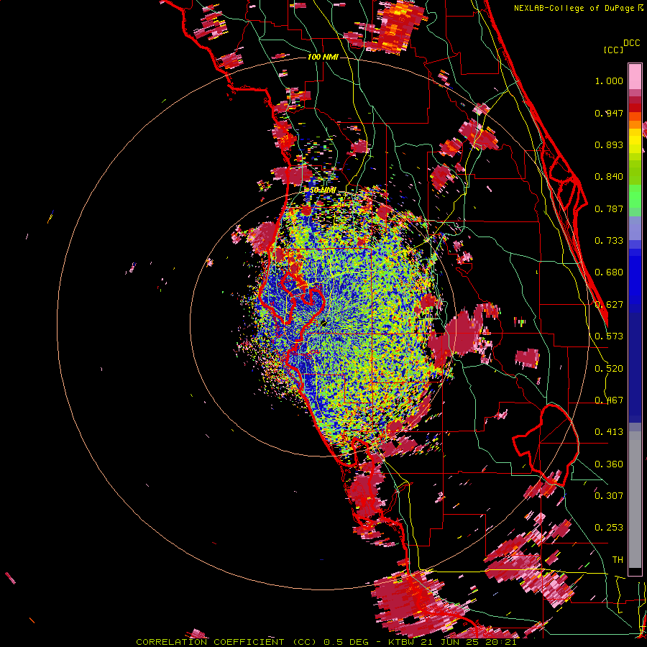Click the 100 NMI range ring label
The width and height of the screenshot is (647, 647).
(x=323, y=57)
